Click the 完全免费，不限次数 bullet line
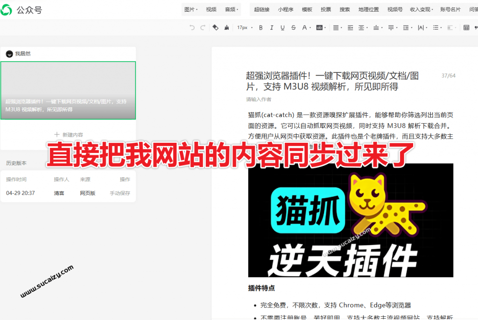This screenshot has width=478, height=320. (336, 305)
